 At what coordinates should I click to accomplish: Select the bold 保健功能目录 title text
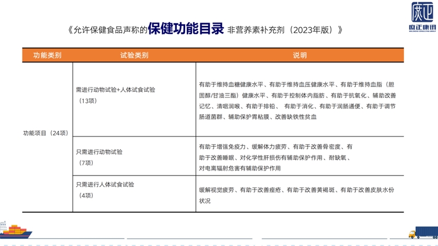tap(186, 28)
